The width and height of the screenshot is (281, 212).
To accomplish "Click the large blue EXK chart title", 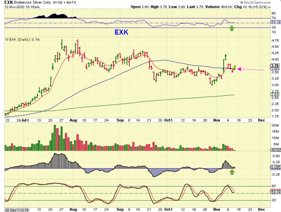I will 121,32.
